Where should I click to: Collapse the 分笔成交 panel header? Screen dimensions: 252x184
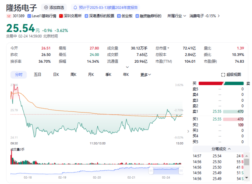(x=221, y=149)
